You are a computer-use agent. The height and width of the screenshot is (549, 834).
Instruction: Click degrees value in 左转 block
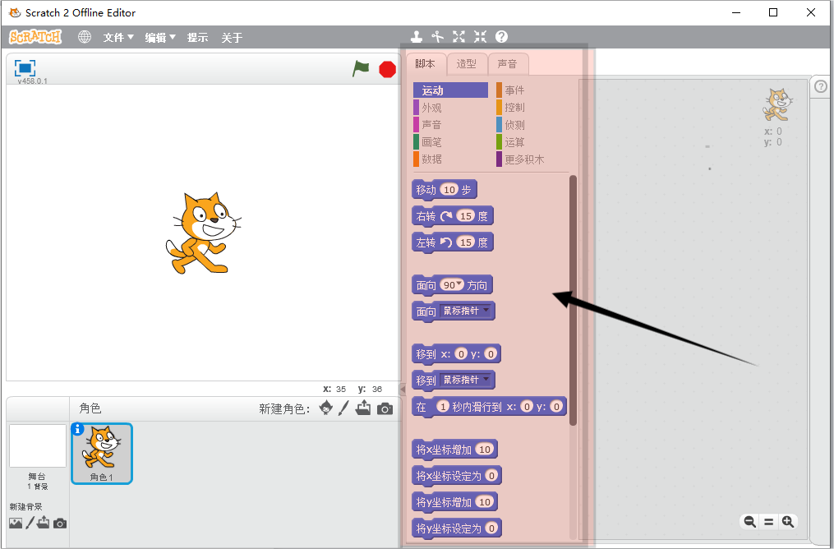pyautogui.click(x=466, y=242)
